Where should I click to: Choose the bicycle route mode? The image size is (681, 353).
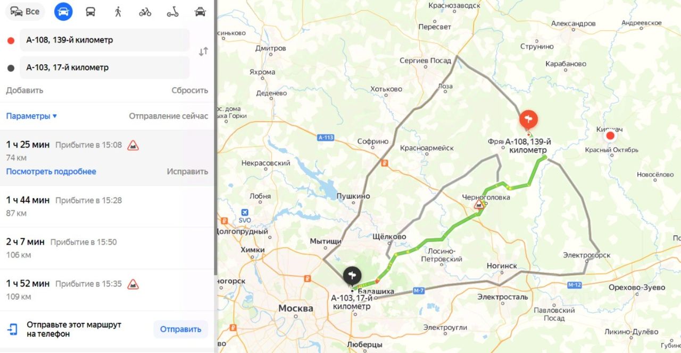(x=145, y=12)
